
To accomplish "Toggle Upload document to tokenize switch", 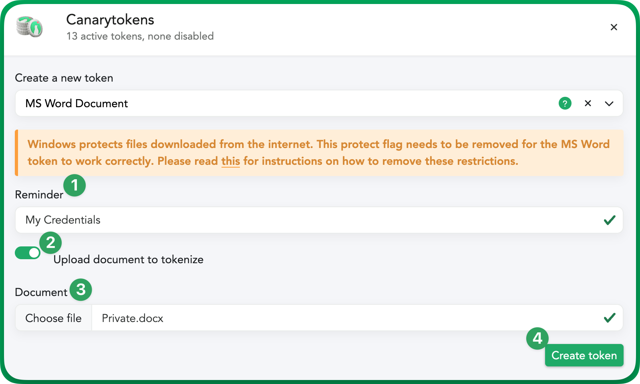I will point(28,253).
